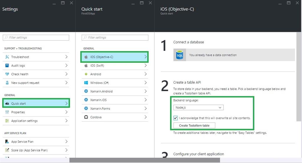Expand the Xamarin.Forms chevron arrow
Screen dimensions: 302x163
[145, 108]
